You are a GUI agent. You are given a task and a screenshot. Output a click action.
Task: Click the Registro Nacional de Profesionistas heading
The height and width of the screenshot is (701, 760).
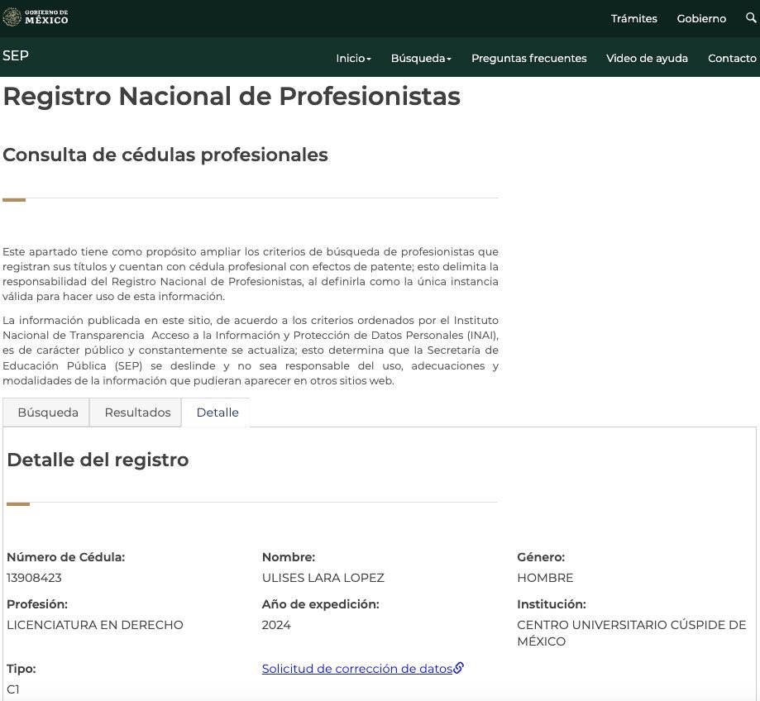(232, 96)
